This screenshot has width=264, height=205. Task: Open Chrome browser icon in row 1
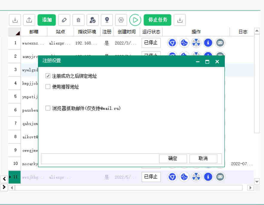172,43
